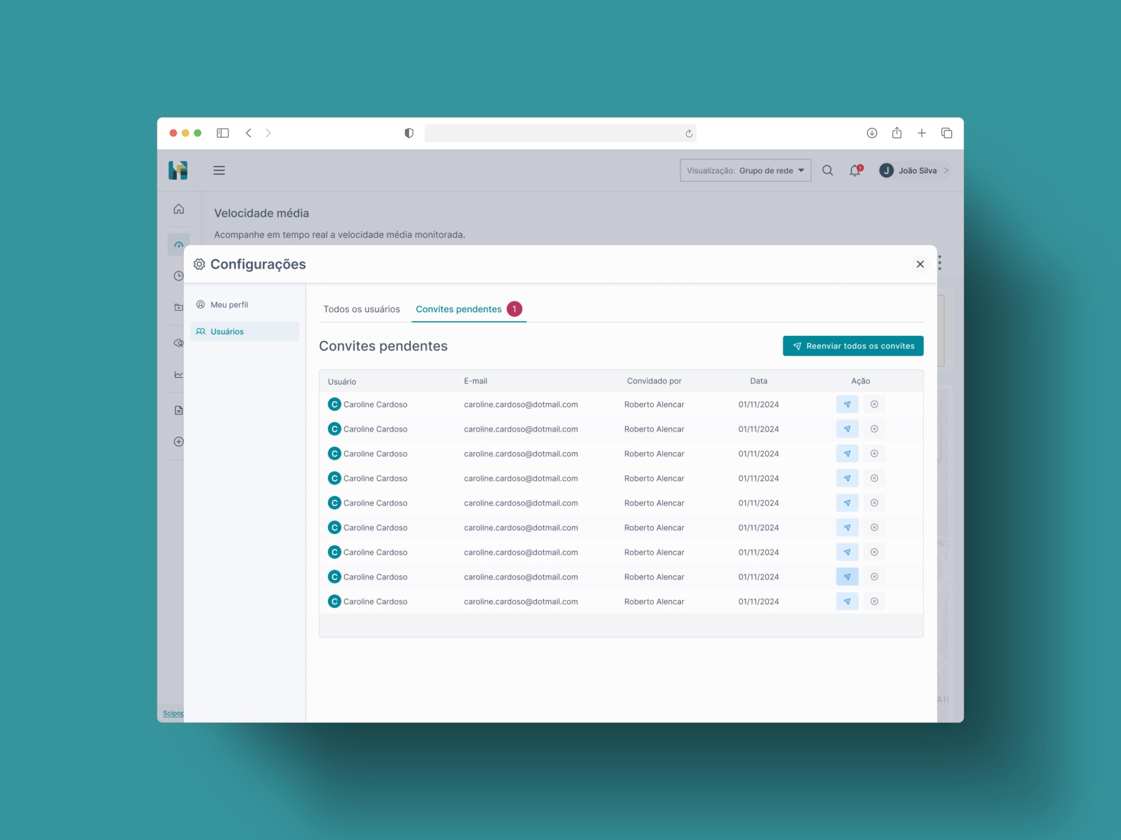Click the browser address bar
Image resolution: width=1121 pixels, height=840 pixels.
[x=553, y=133]
